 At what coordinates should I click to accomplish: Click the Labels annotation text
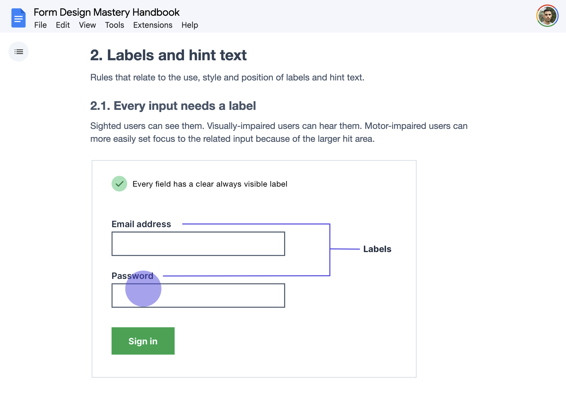[x=377, y=249]
